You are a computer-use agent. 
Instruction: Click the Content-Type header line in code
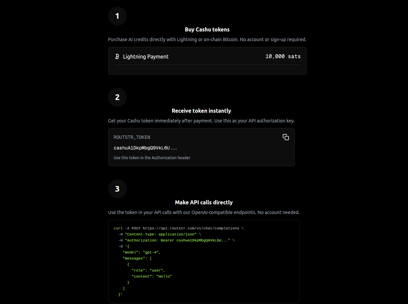click(159, 234)
